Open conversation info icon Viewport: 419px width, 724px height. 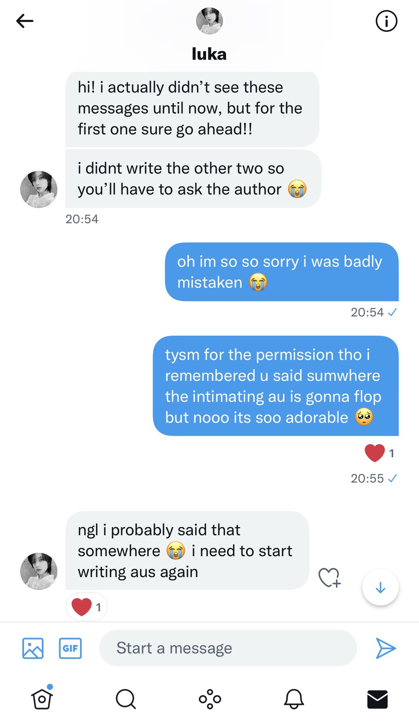pos(386,21)
